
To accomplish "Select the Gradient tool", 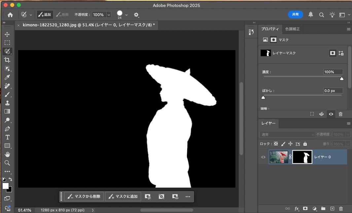I will [x=7, y=111].
